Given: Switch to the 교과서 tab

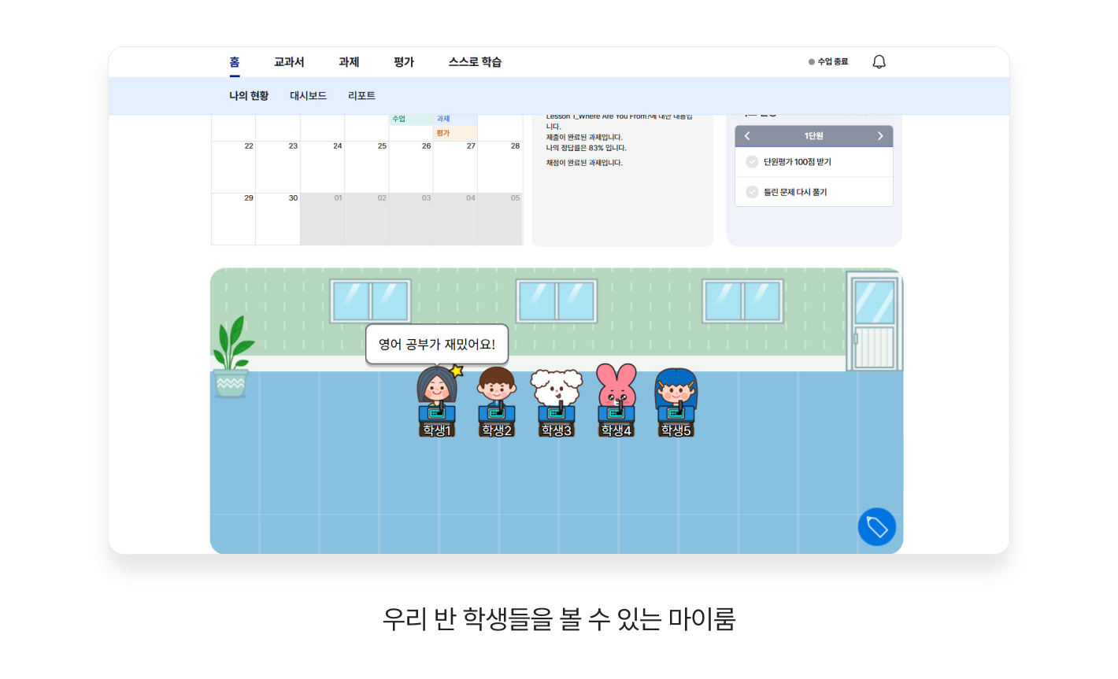Looking at the screenshot, I should 289,62.
